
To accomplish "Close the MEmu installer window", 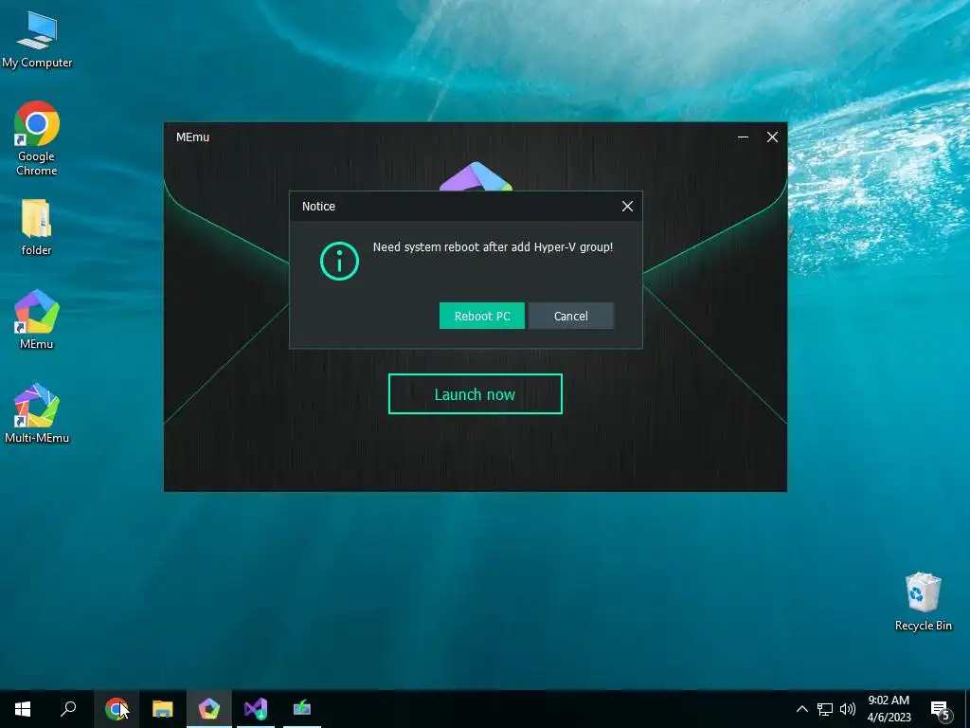I will (x=772, y=136).
